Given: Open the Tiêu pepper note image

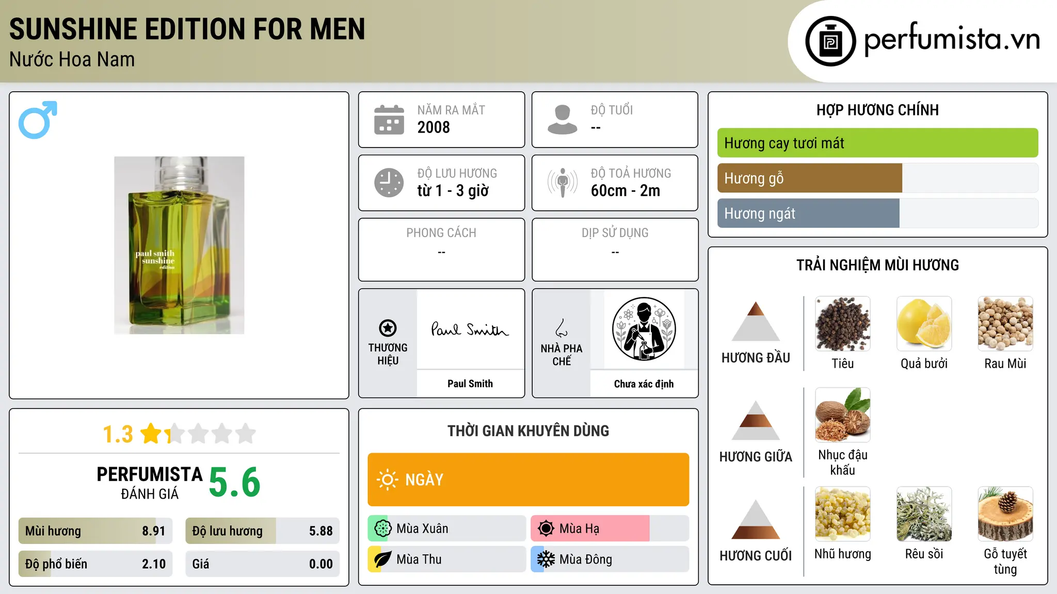Looking at the screenshot, I should (x=842, y=324).
